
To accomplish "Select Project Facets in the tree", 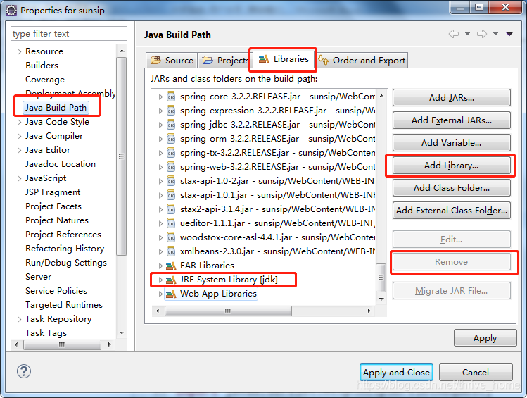I will click(x=53, y=206).
